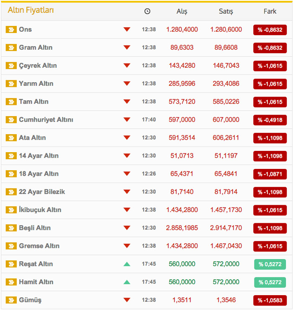Click the Satış price 1.467,0430

(x=226, y=246)
